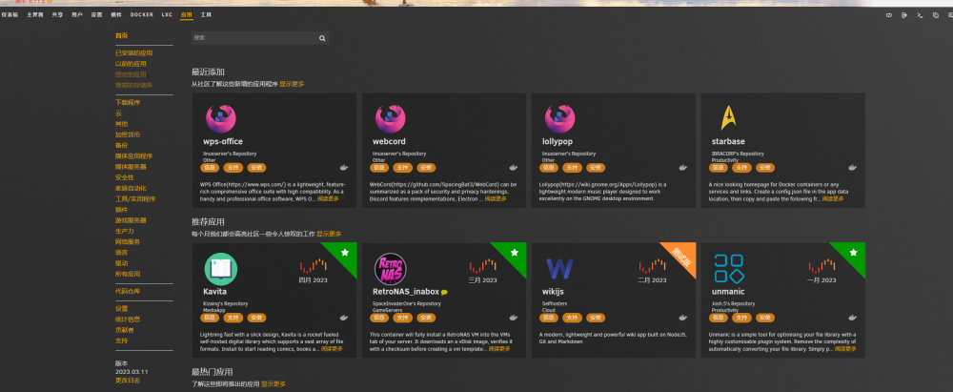
Task: Select 媒体服务器 category in sidebar
Action: tap(131, 167)
